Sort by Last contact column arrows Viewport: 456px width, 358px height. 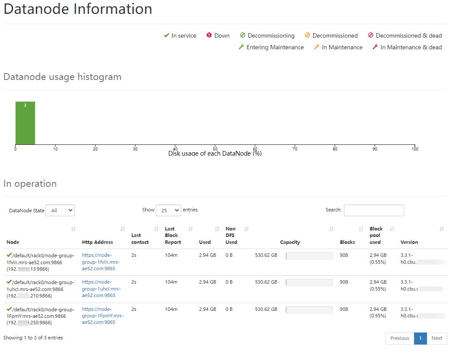click(x=157, y=229)
